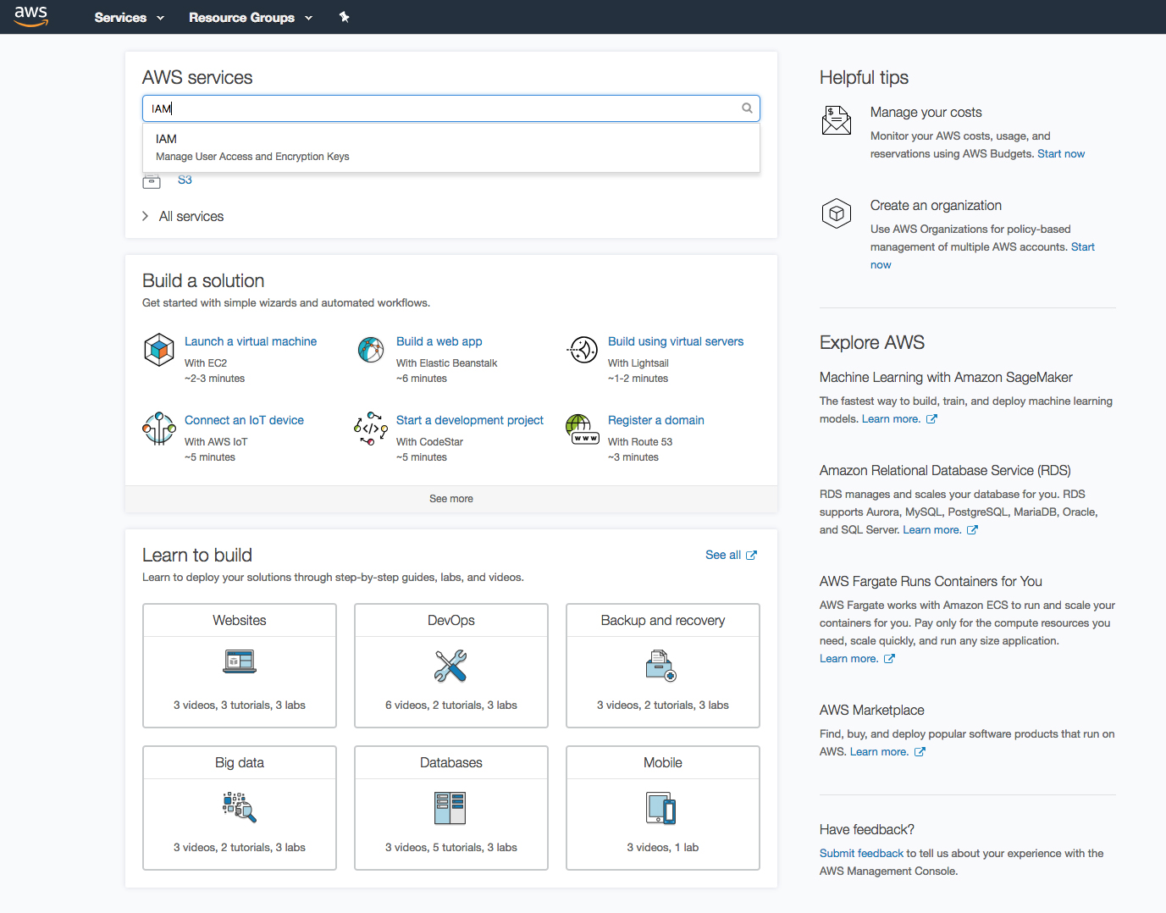Image resolution: width=1166 pixels, height=913 pixels.
Task: Click the Manage your costs envelope icon
Action: tap(836, 120)
